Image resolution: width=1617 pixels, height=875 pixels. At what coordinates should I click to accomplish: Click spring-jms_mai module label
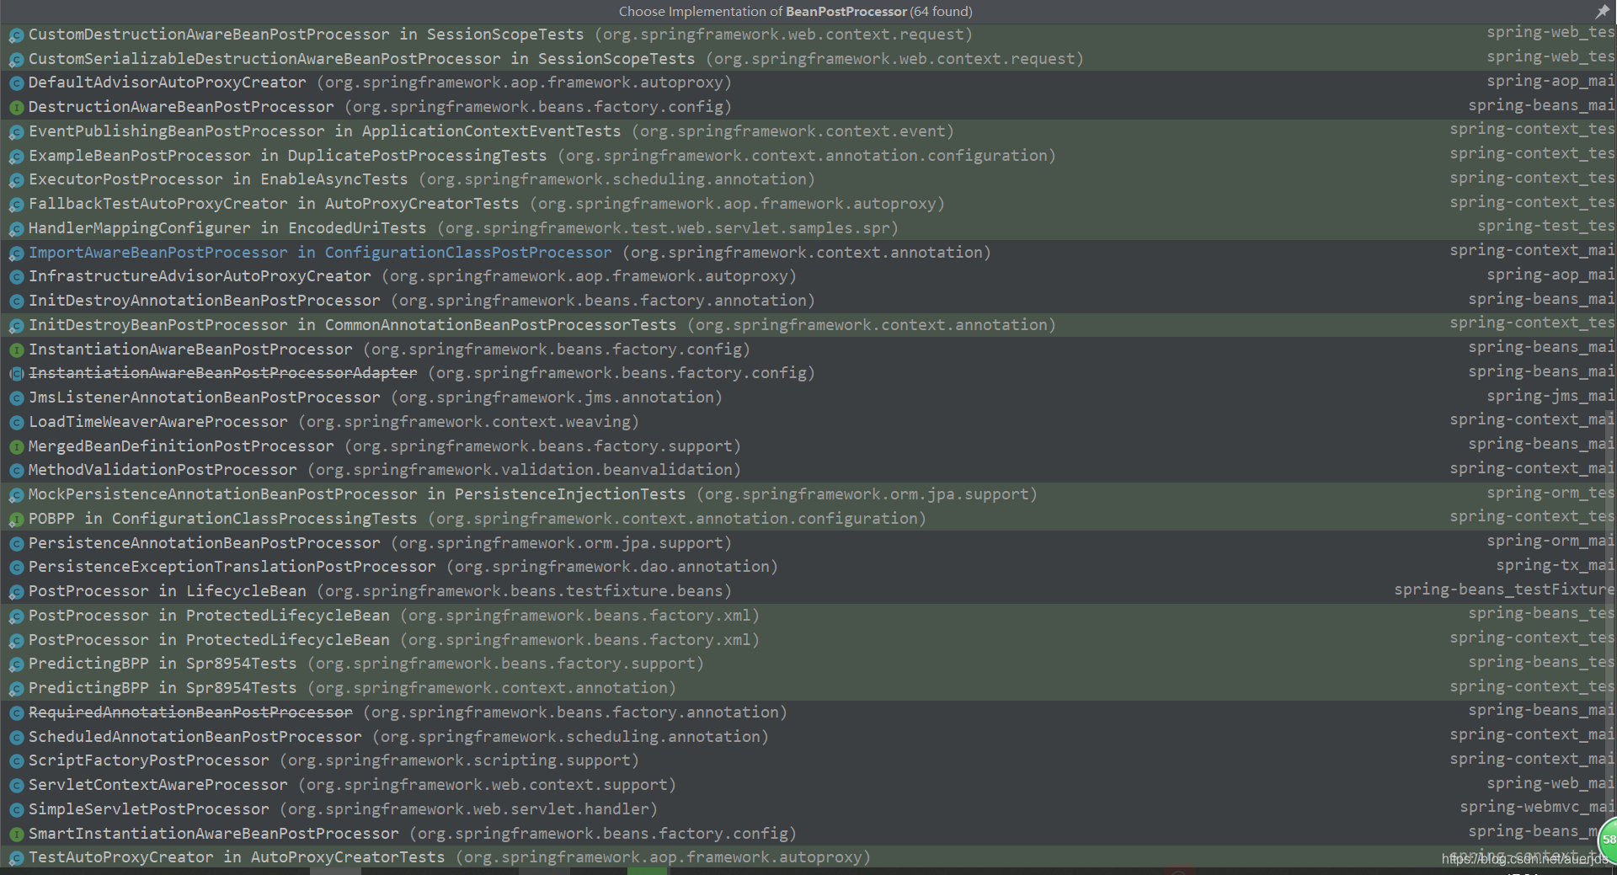point(1550,396)
